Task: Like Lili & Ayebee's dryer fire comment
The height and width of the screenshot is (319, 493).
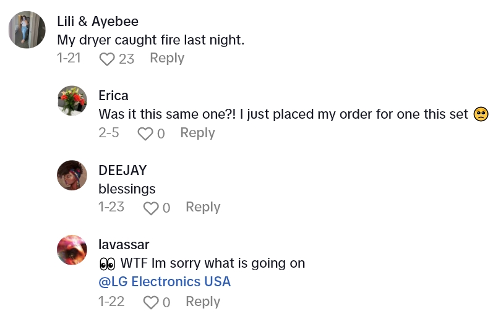Action: tap(108, 59)
